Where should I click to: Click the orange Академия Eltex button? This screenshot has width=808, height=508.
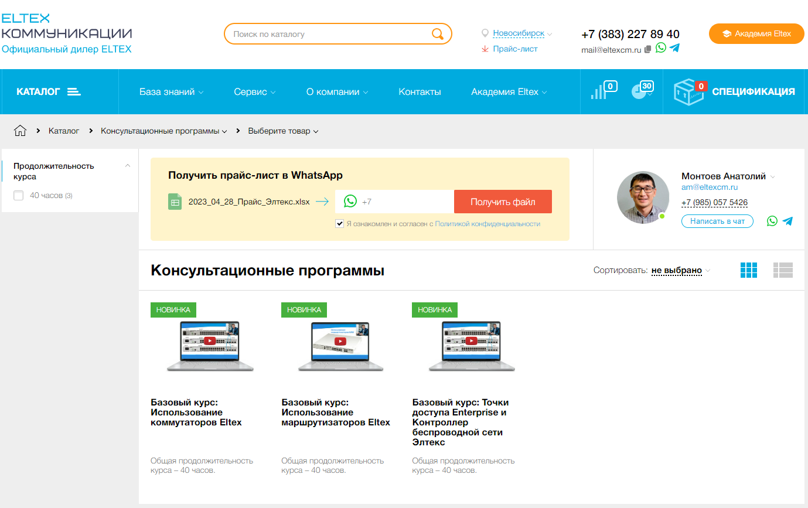[x=756, y=34]
